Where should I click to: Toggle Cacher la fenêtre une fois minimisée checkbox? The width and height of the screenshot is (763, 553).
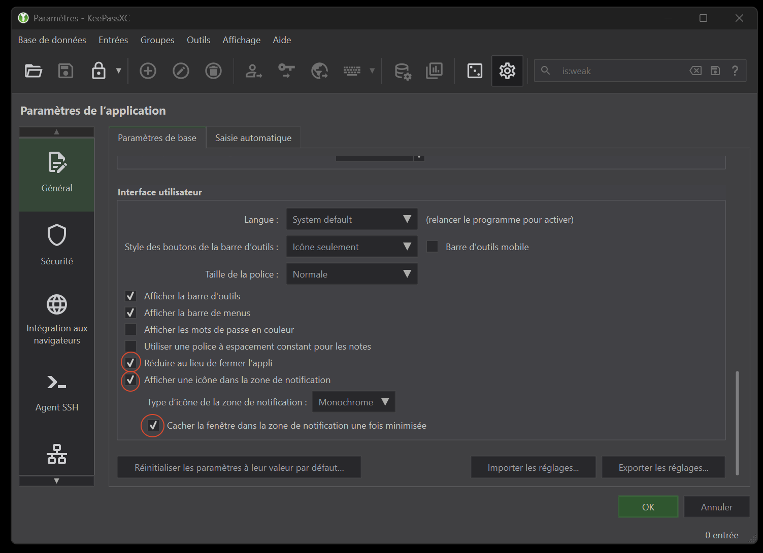(x=153, y=425)
